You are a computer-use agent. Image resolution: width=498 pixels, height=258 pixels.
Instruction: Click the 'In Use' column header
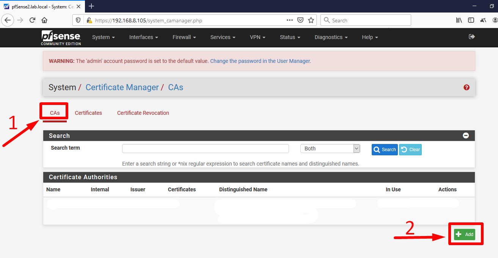(393, 189)
